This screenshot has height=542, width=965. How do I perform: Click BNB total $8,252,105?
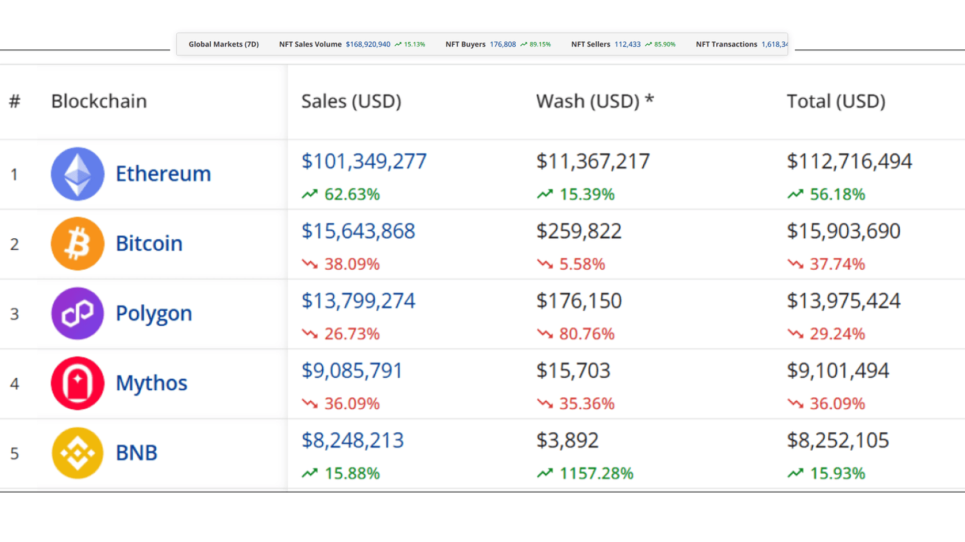(x=837, y=440)
